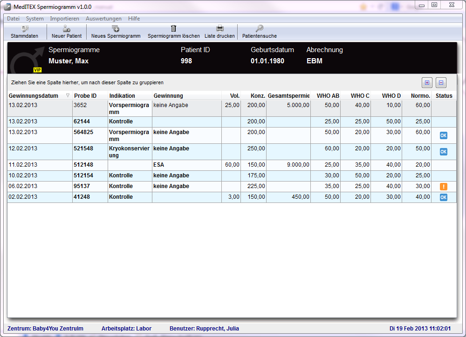Click the birth date 01.01.1980
Image resolution: width=466 pixels, height=337 pixels.
(267, 61)
